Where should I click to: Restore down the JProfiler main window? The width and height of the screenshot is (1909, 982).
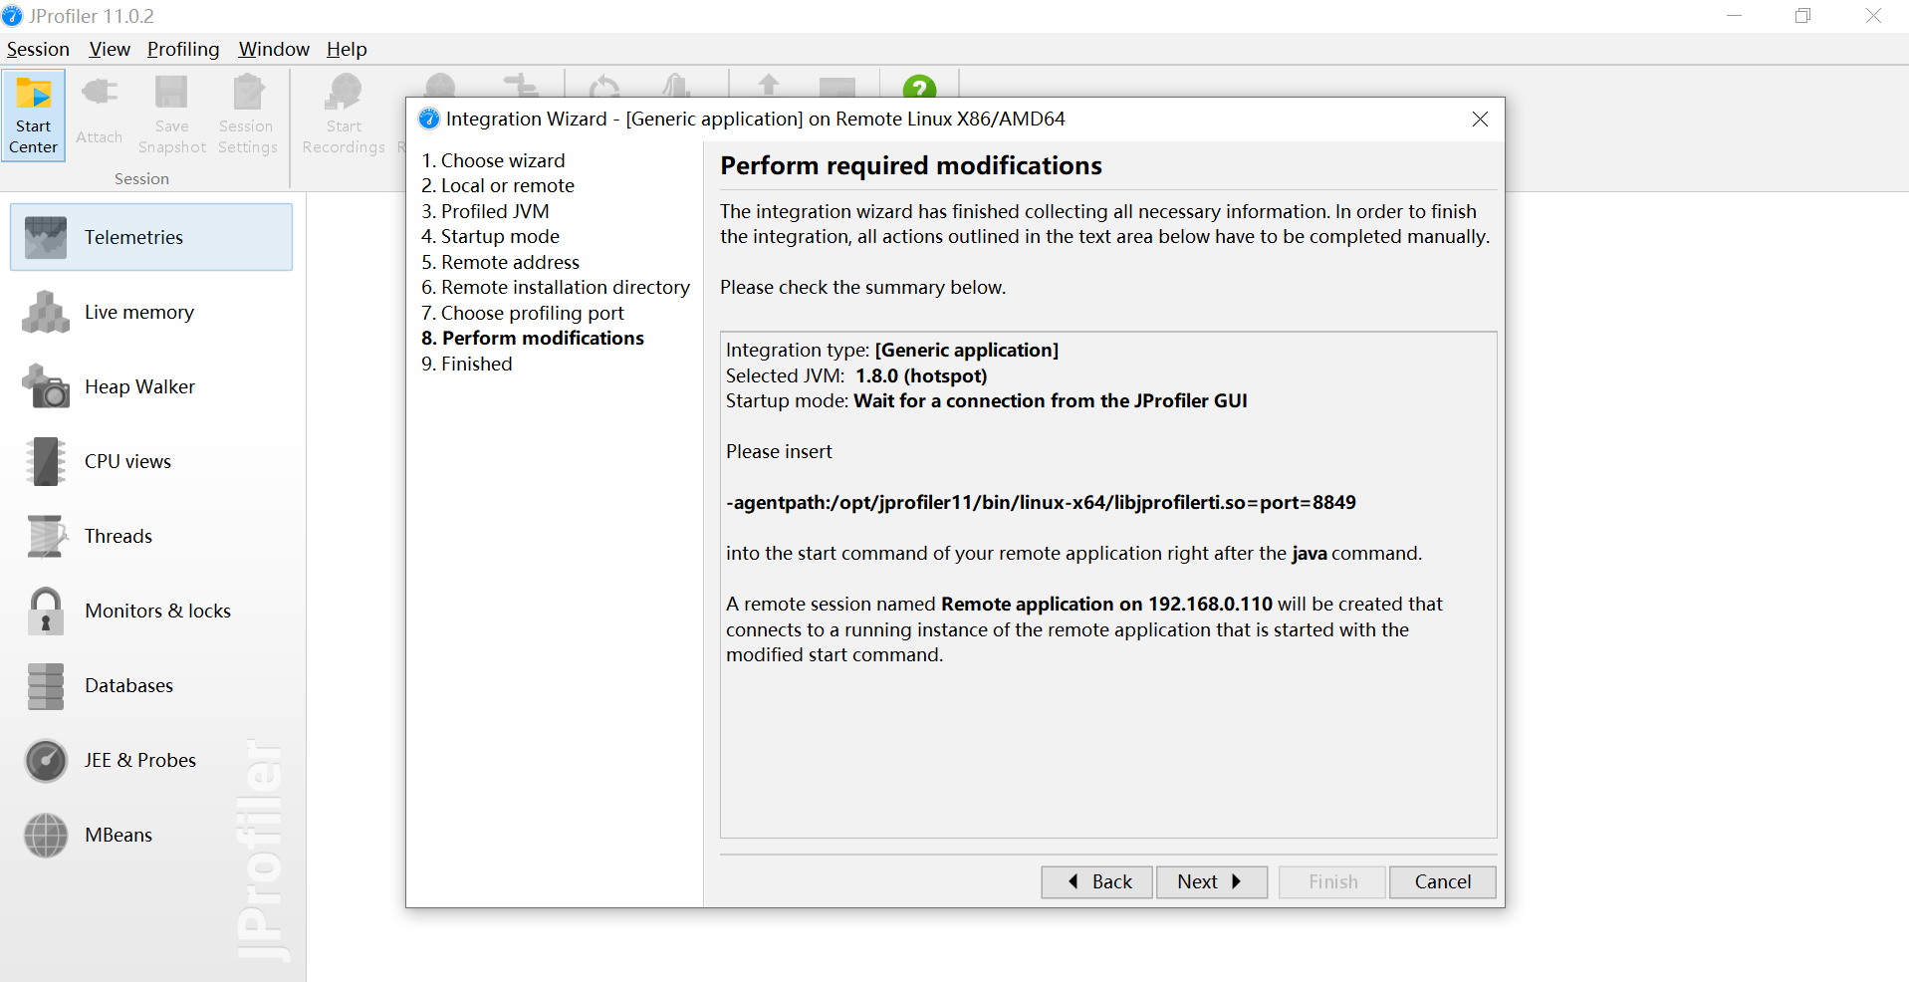point(1802,16)
